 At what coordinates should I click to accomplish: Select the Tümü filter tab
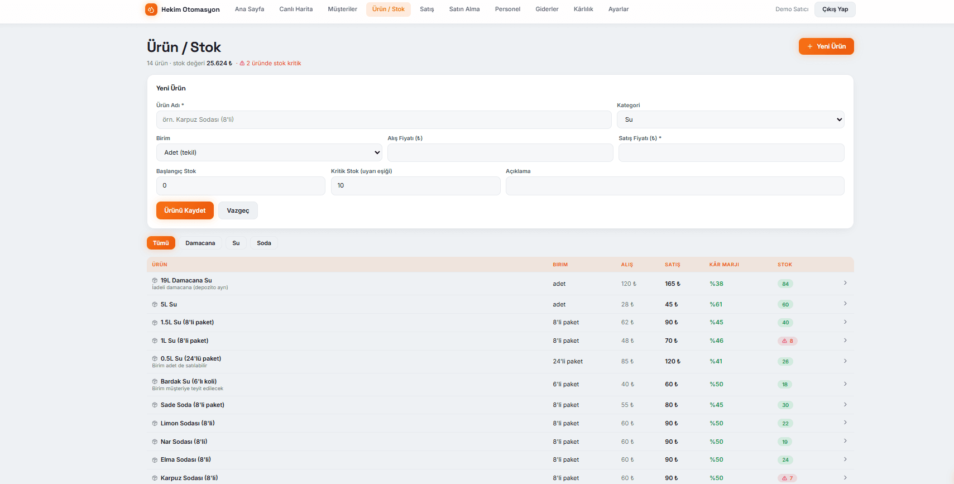pyautogui.click(x=161, y=243)
